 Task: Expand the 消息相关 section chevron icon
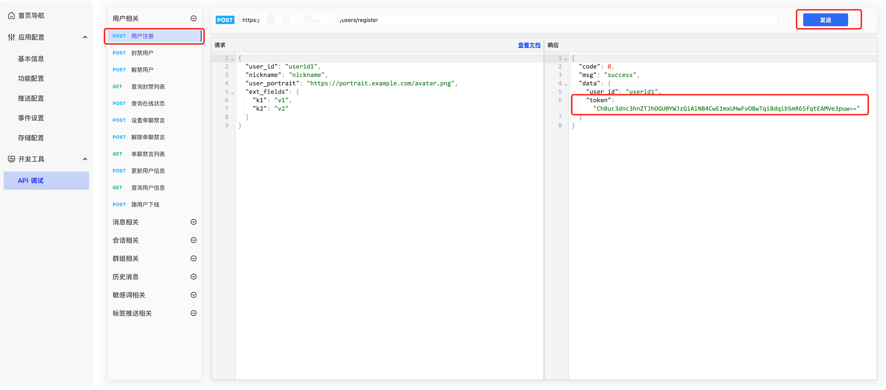(193, 222)
